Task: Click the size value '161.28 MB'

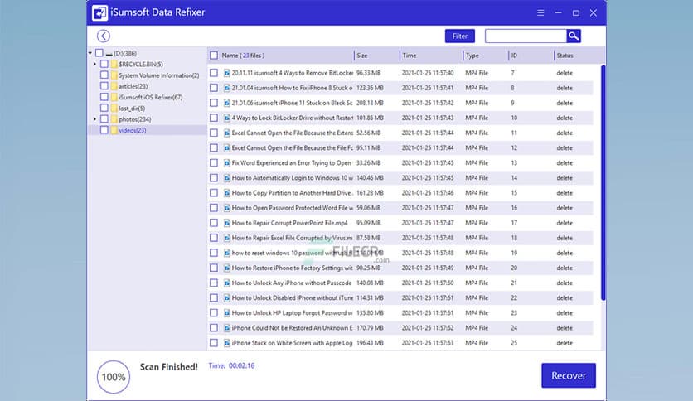Action: tap(370, 193)
